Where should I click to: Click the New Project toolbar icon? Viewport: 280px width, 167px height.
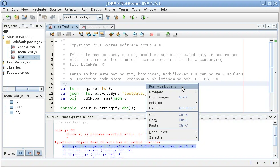(x=16, y=17)
